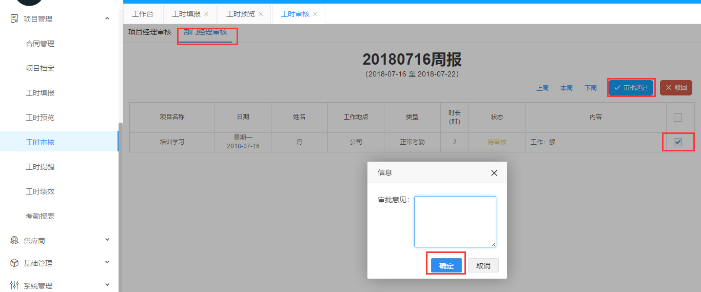This screenshot has width=701, height=292.
Task: Click the sidebar vertical scrollbar
Action: pos(120,205)
